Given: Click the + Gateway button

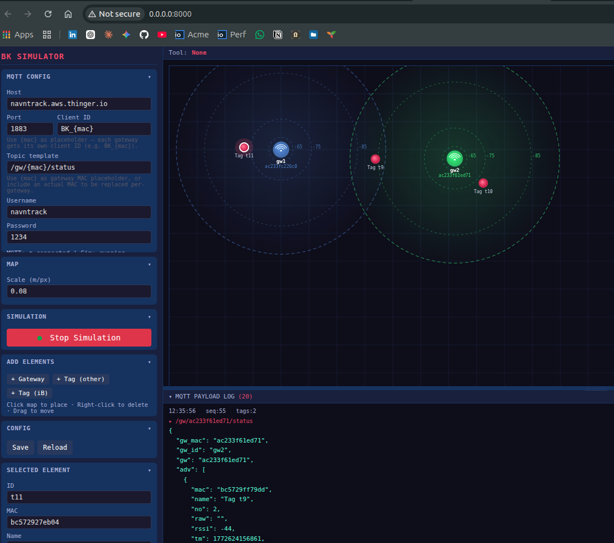Looking at the screenshot, I should (x=28, y=379).
